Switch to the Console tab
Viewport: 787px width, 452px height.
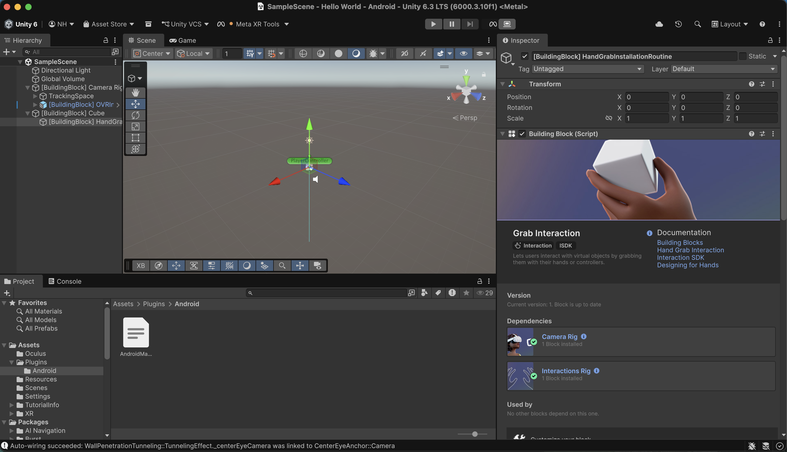click(65, 281)
